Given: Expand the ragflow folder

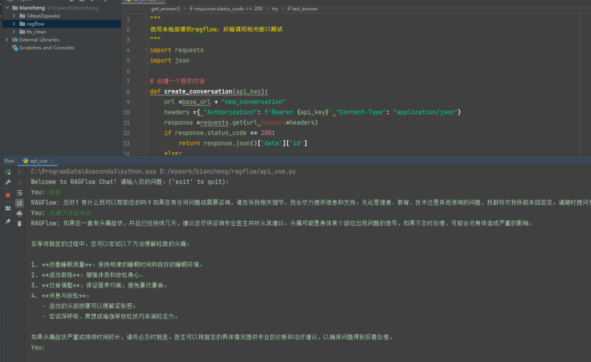Looking at the screenshot, I should pos(14,24).
